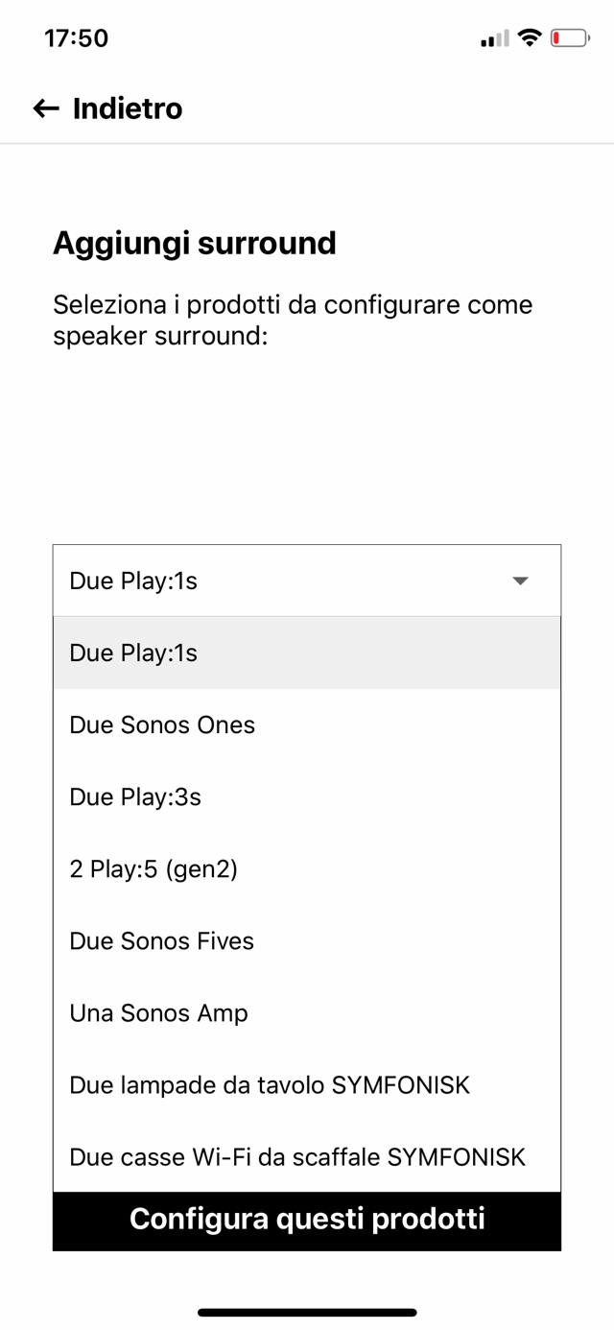Tap the Indietro back label
The height and width of the screenshot is (1330, 614).
point(128,108)
